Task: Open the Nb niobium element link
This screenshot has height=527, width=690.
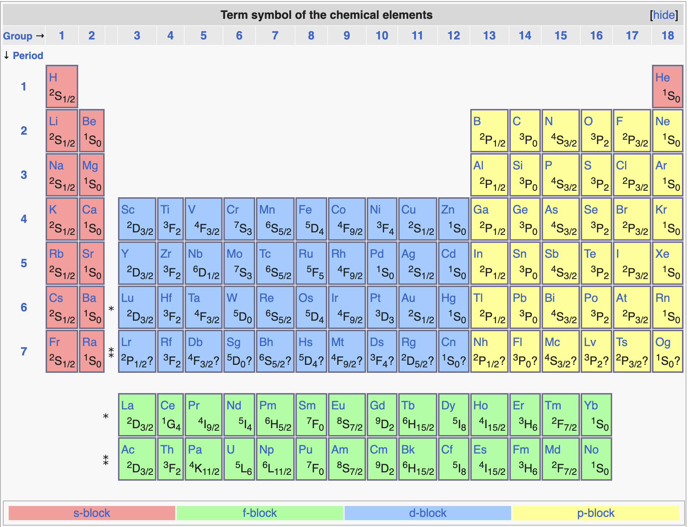Action: (x=195, y=254)
